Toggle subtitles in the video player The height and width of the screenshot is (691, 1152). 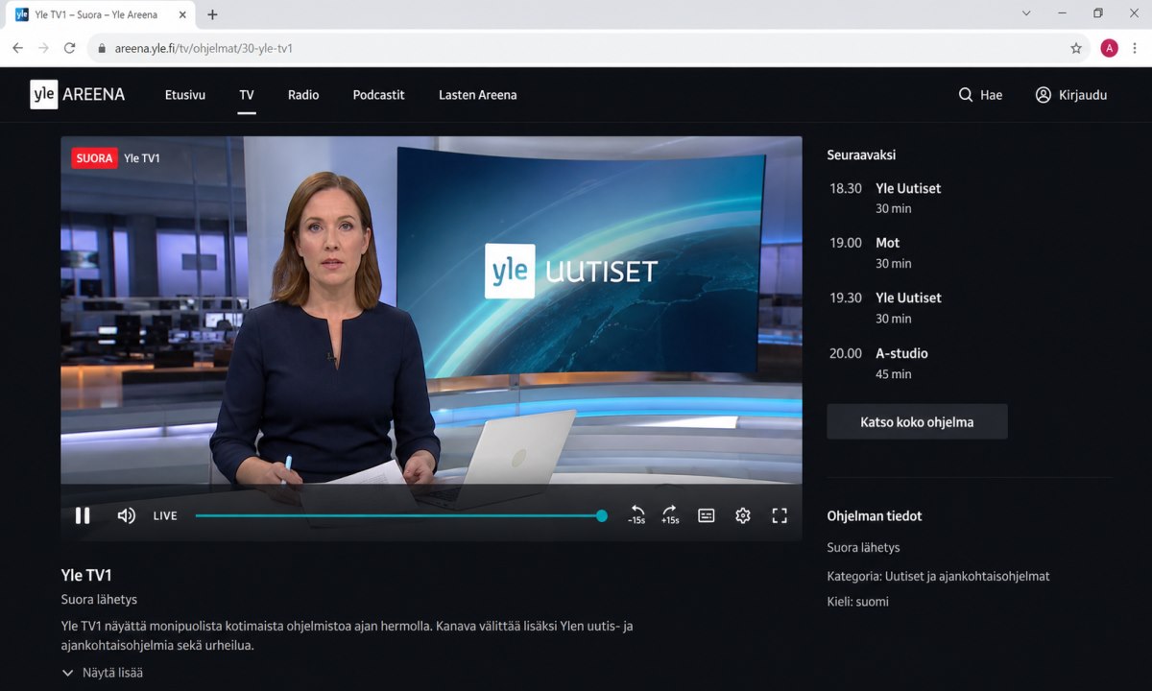click(x=707, y=515)
